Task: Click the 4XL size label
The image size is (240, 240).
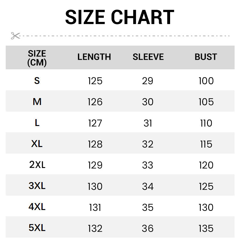Action: tap(37, 207)
